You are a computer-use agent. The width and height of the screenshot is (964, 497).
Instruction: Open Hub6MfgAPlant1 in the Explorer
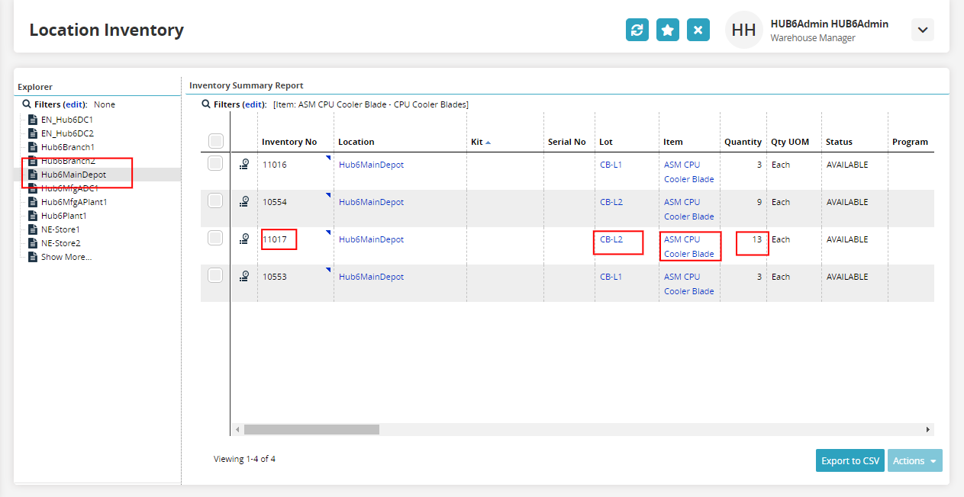(x=74, y=202)
